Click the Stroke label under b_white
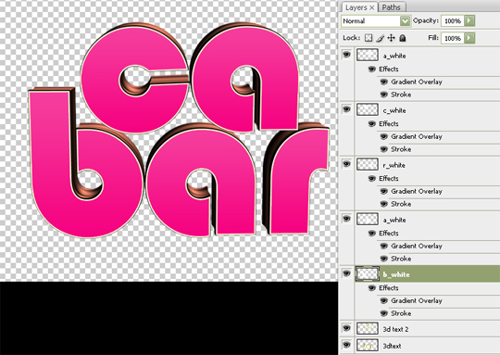Viewport: 500px width, 355px height. tap(401, 313)
